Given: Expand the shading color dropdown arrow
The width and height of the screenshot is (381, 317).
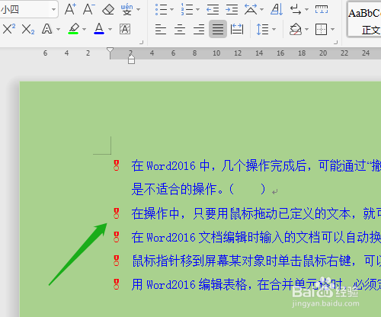Looking at the screenshot, I should click(306, 29).
